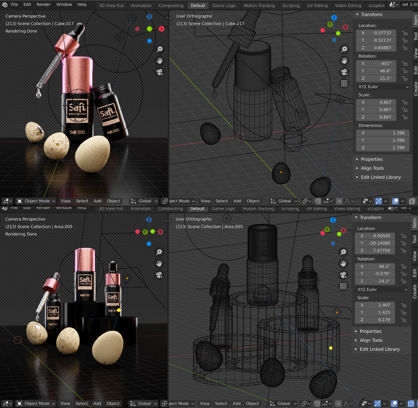Click zoom magnifier in Area.005 Camera Perspective viewport
Image resolution: width=418 pixels, height=408 pixels.
[x=159, y=252]
